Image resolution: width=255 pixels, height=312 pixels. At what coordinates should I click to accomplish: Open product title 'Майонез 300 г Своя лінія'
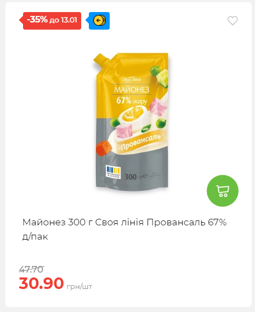click(83, 222)
